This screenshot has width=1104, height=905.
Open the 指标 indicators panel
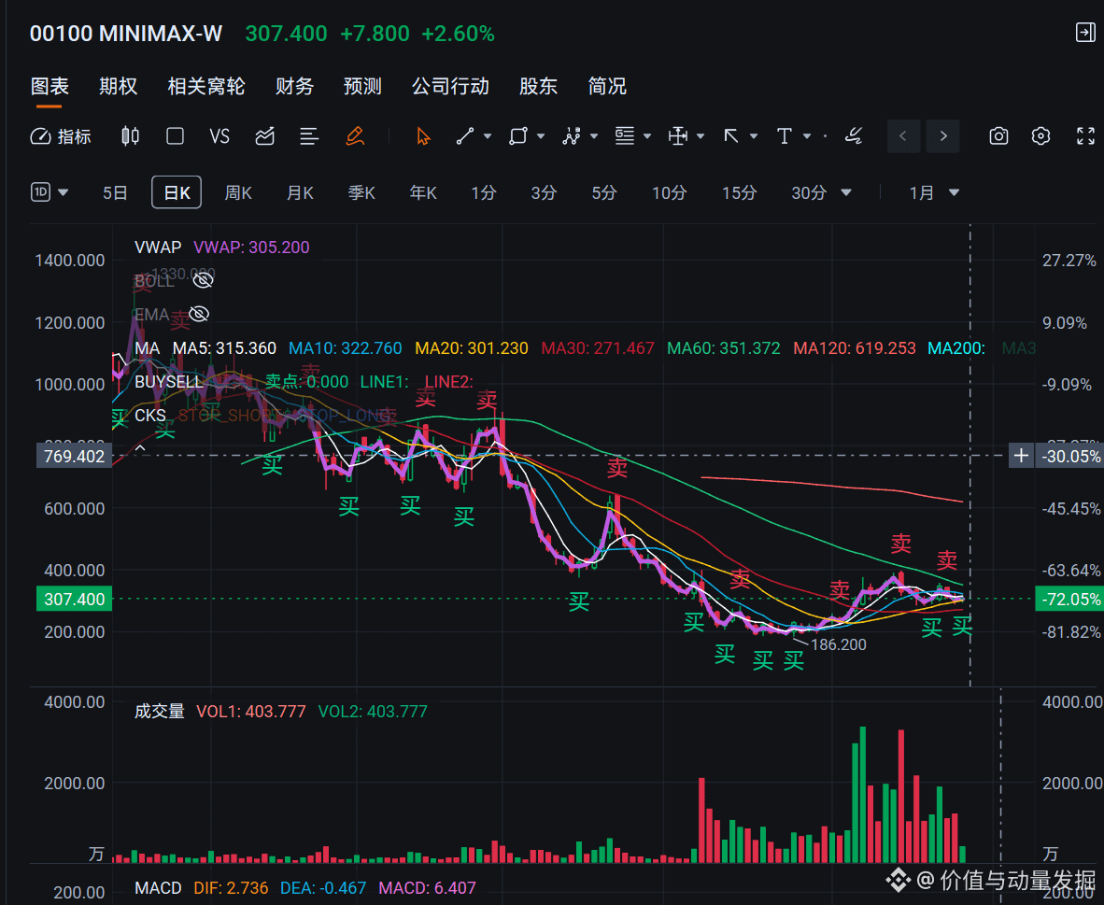tap(61, 136)
